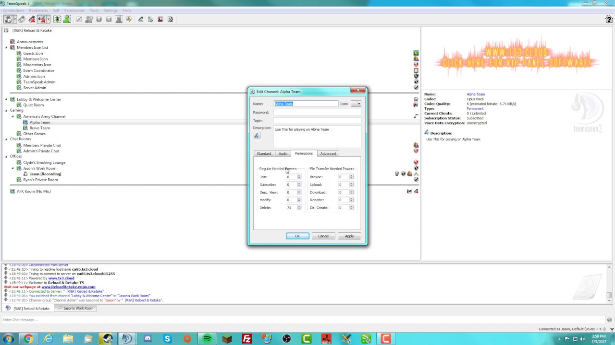The height and width of the screenshot is (345, 615).
Task: Adjust the Join power stepper arrows
Action: [299, 177]
